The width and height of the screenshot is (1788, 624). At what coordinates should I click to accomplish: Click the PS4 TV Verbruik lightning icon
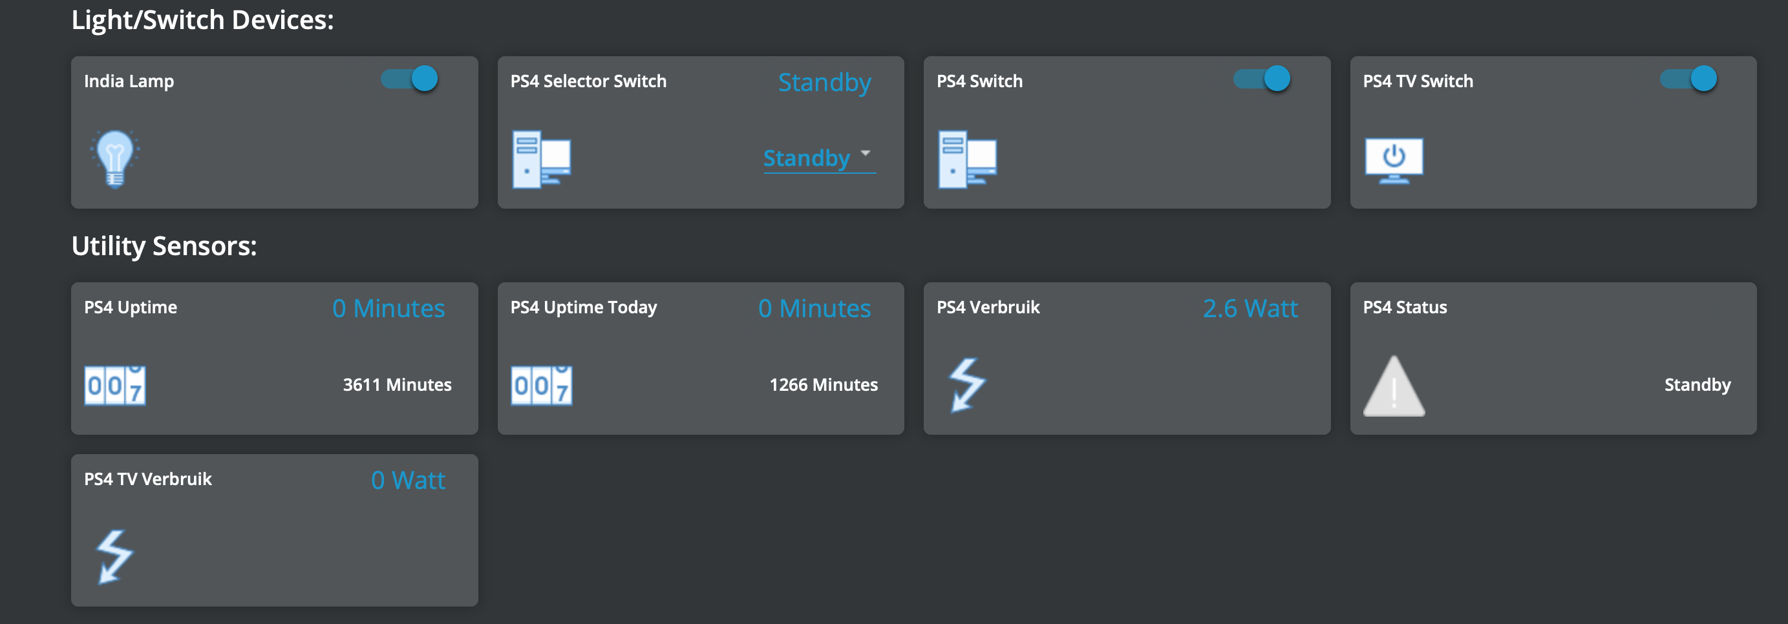tap(114, 557)
